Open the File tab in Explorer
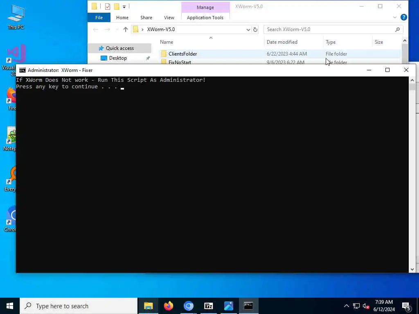 (99, 18)
